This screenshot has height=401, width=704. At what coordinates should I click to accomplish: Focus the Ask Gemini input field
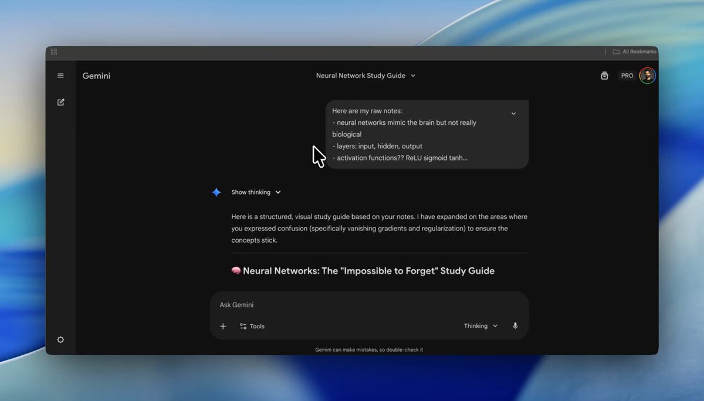(x=369, y=305)
